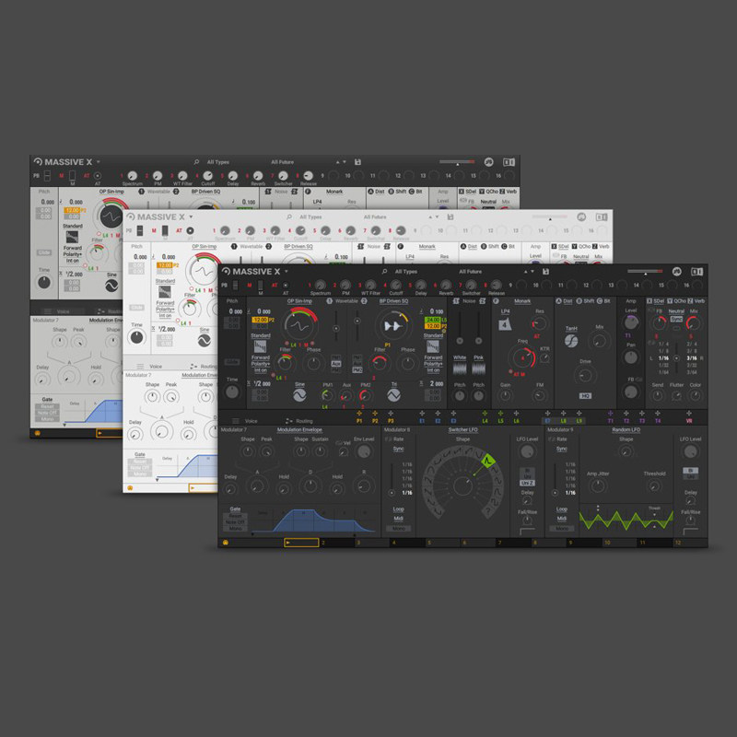Click master volume slider in dark window header

click(645, 271)
